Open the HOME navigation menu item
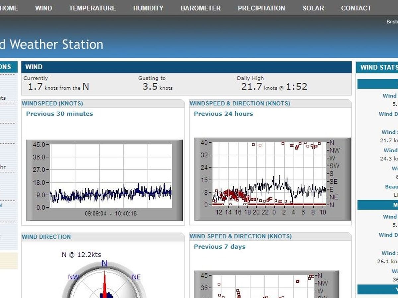 pos(9,8)
